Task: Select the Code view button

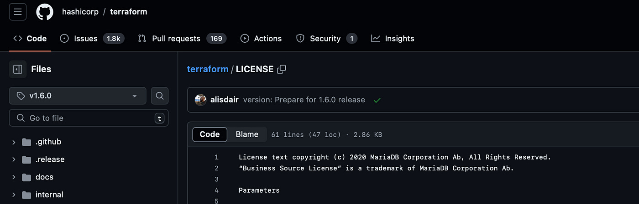Action: pyautogui.click(x=210, y=134)
